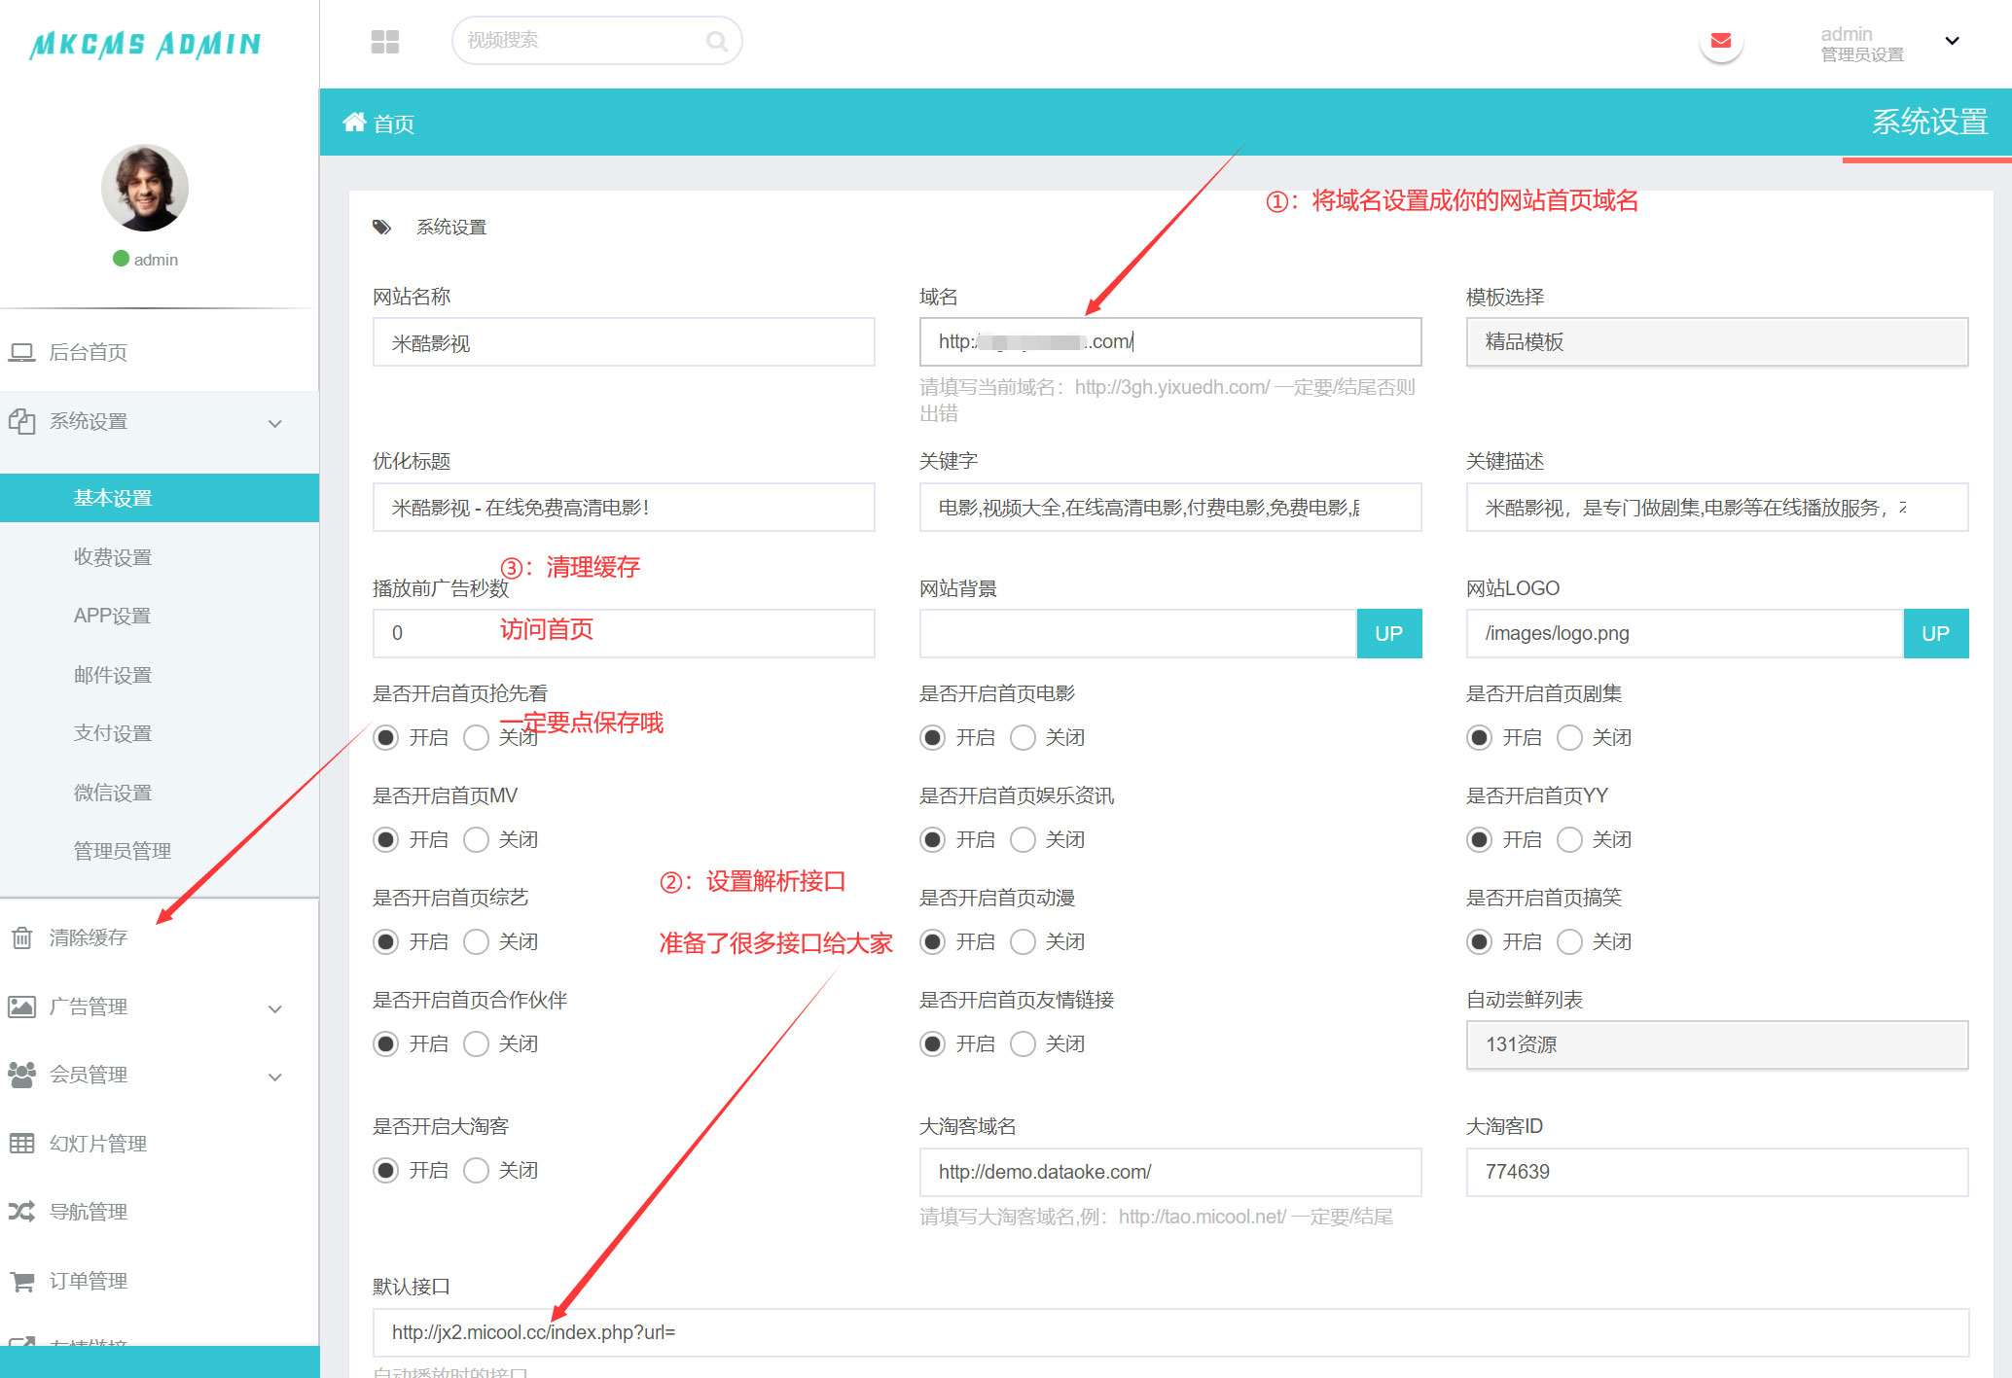2012x1378 pixels.
Task: Click the UP button for 网站LOGO
Action: [1935, 634]
